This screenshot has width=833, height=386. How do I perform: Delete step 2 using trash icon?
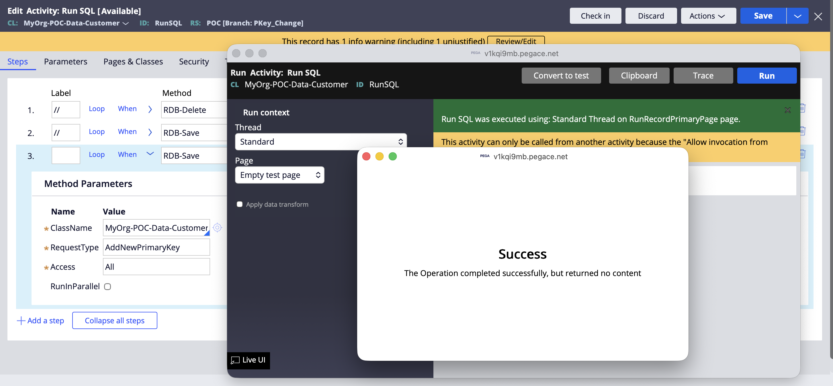tap(803, 131)
